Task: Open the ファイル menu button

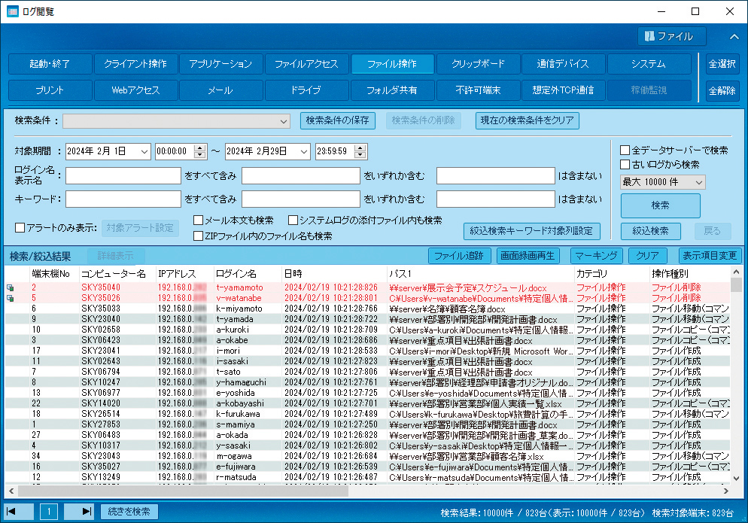Action: (672, 36)
